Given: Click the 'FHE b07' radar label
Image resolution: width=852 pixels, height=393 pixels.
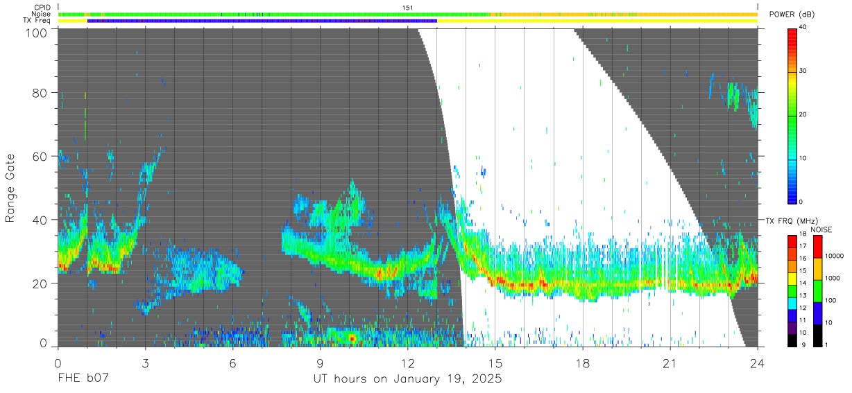Looking at the screenshot, I should point(82,379).
